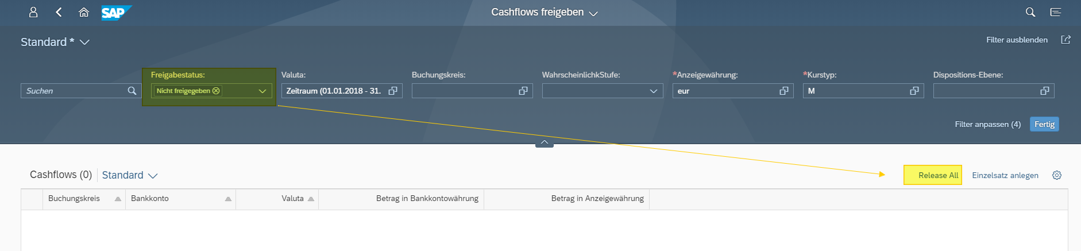1081x251 pixels.
Task: Click the share icon beside Filter ausblenden
Action: tap(1065, 40)
